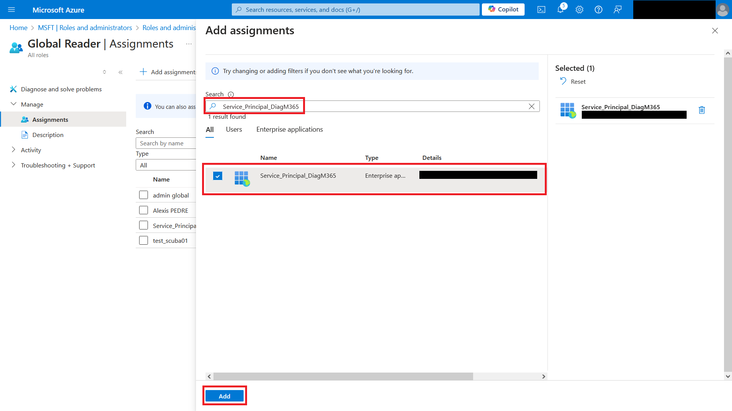The height and width of the screenshot is (411, 732).
Task: Open the notifications bell
Action: pyautogui.click(x=560, y=10)
